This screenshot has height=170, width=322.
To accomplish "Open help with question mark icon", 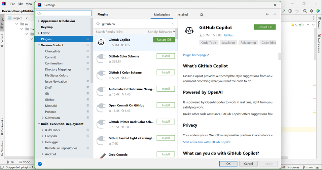I will [x=40, y=164].
